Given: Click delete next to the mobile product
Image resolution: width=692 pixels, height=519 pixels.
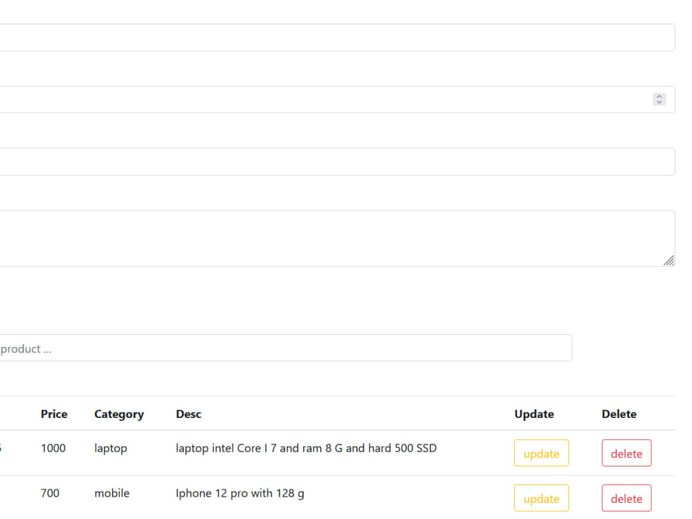Looking at the screenshot, I should click(x=626, y=498).
